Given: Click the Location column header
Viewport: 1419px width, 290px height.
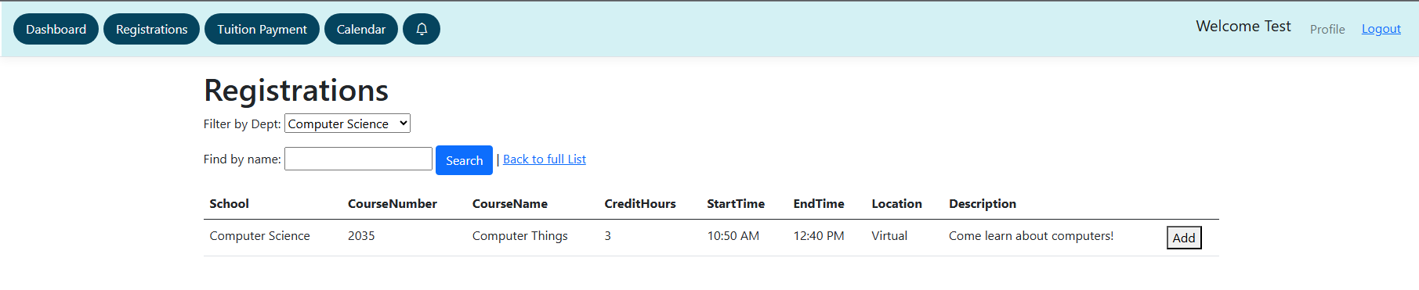Looking at the screenshot, I should click(x=897, y=204).
